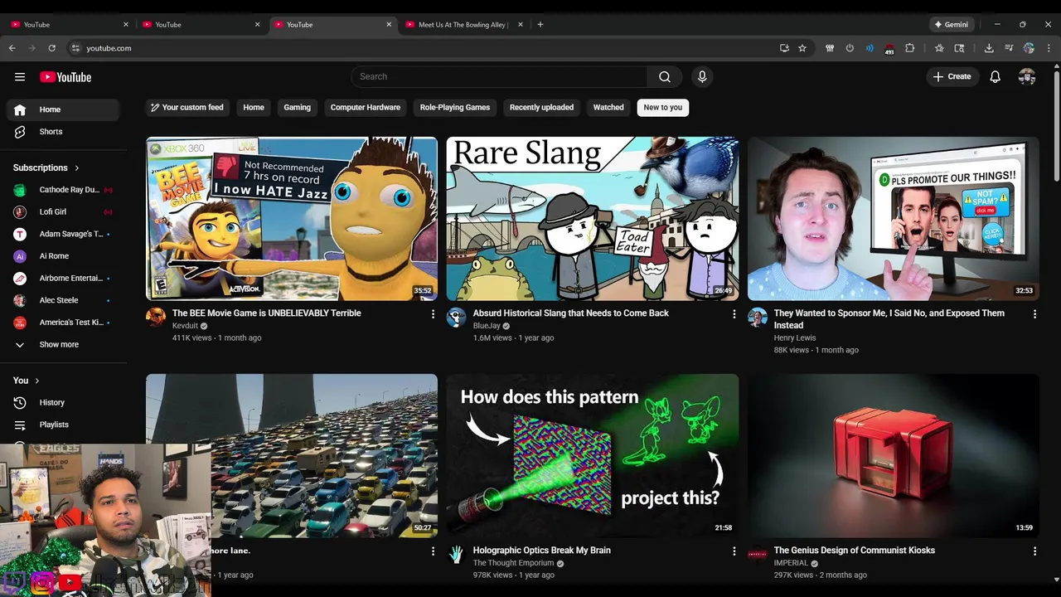Click title Holographic Optics Break My Brain
Image resolution: width=1061 pixels, height=597 pixels.
point(542,551)
